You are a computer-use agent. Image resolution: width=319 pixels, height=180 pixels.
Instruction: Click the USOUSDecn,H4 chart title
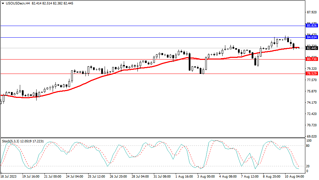tap(18, 3)
